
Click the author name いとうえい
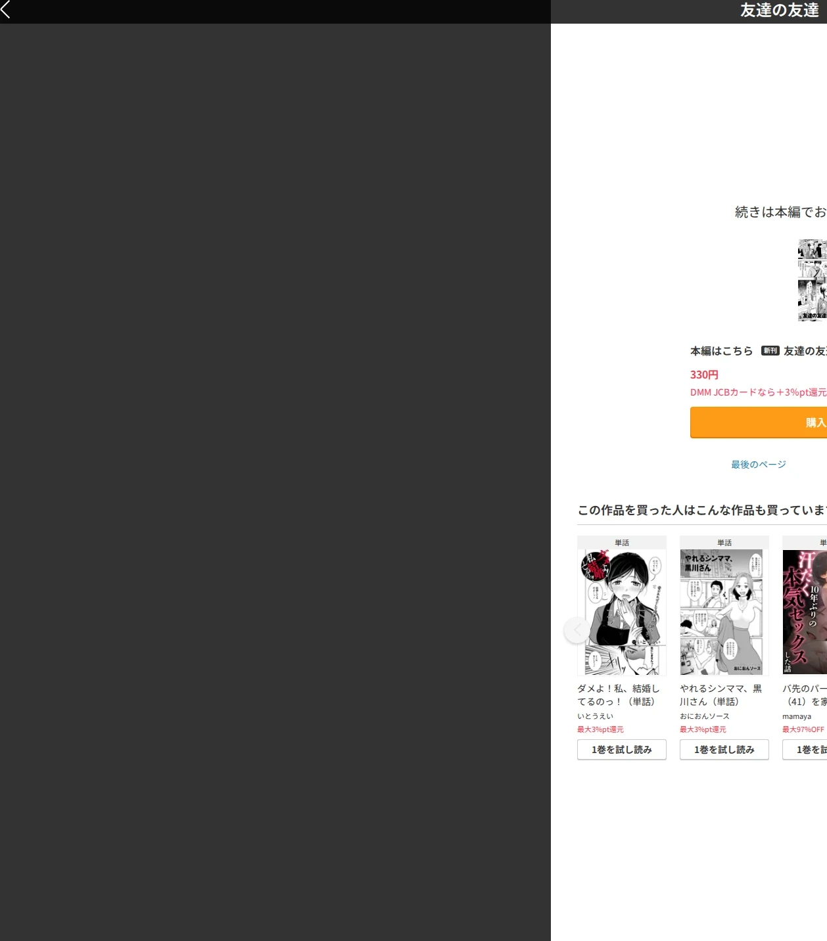(596, 716)
